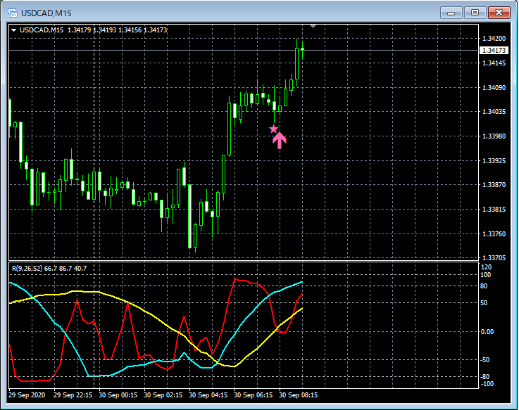
Task: Click the 30 Sep 00:15 time label
Action: [118, 395]
